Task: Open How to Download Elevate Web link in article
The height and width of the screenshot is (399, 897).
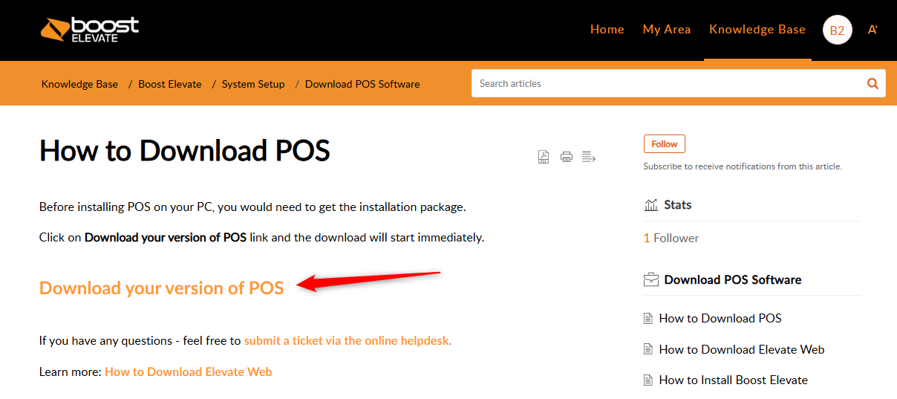Action: (189, 372)
